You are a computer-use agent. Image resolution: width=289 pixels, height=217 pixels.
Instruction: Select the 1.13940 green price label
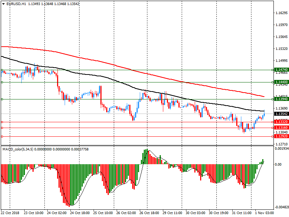click(x=281, y=99)
